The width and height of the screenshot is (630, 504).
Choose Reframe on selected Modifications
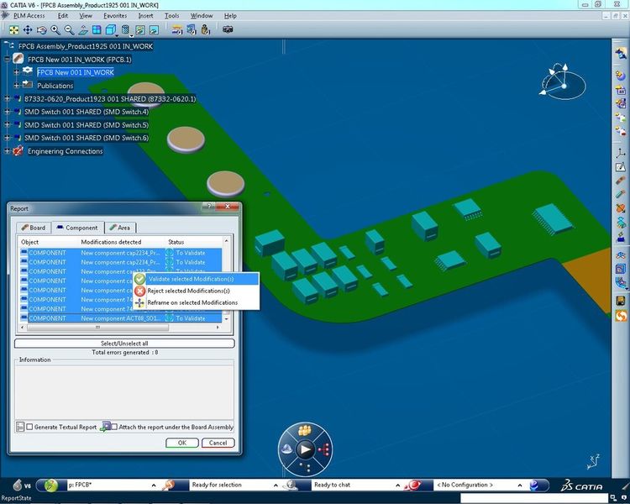pos(196,302)
